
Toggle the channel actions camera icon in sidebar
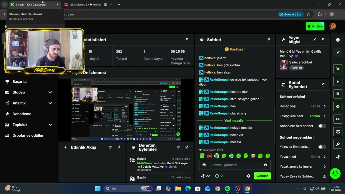(338, 132)
